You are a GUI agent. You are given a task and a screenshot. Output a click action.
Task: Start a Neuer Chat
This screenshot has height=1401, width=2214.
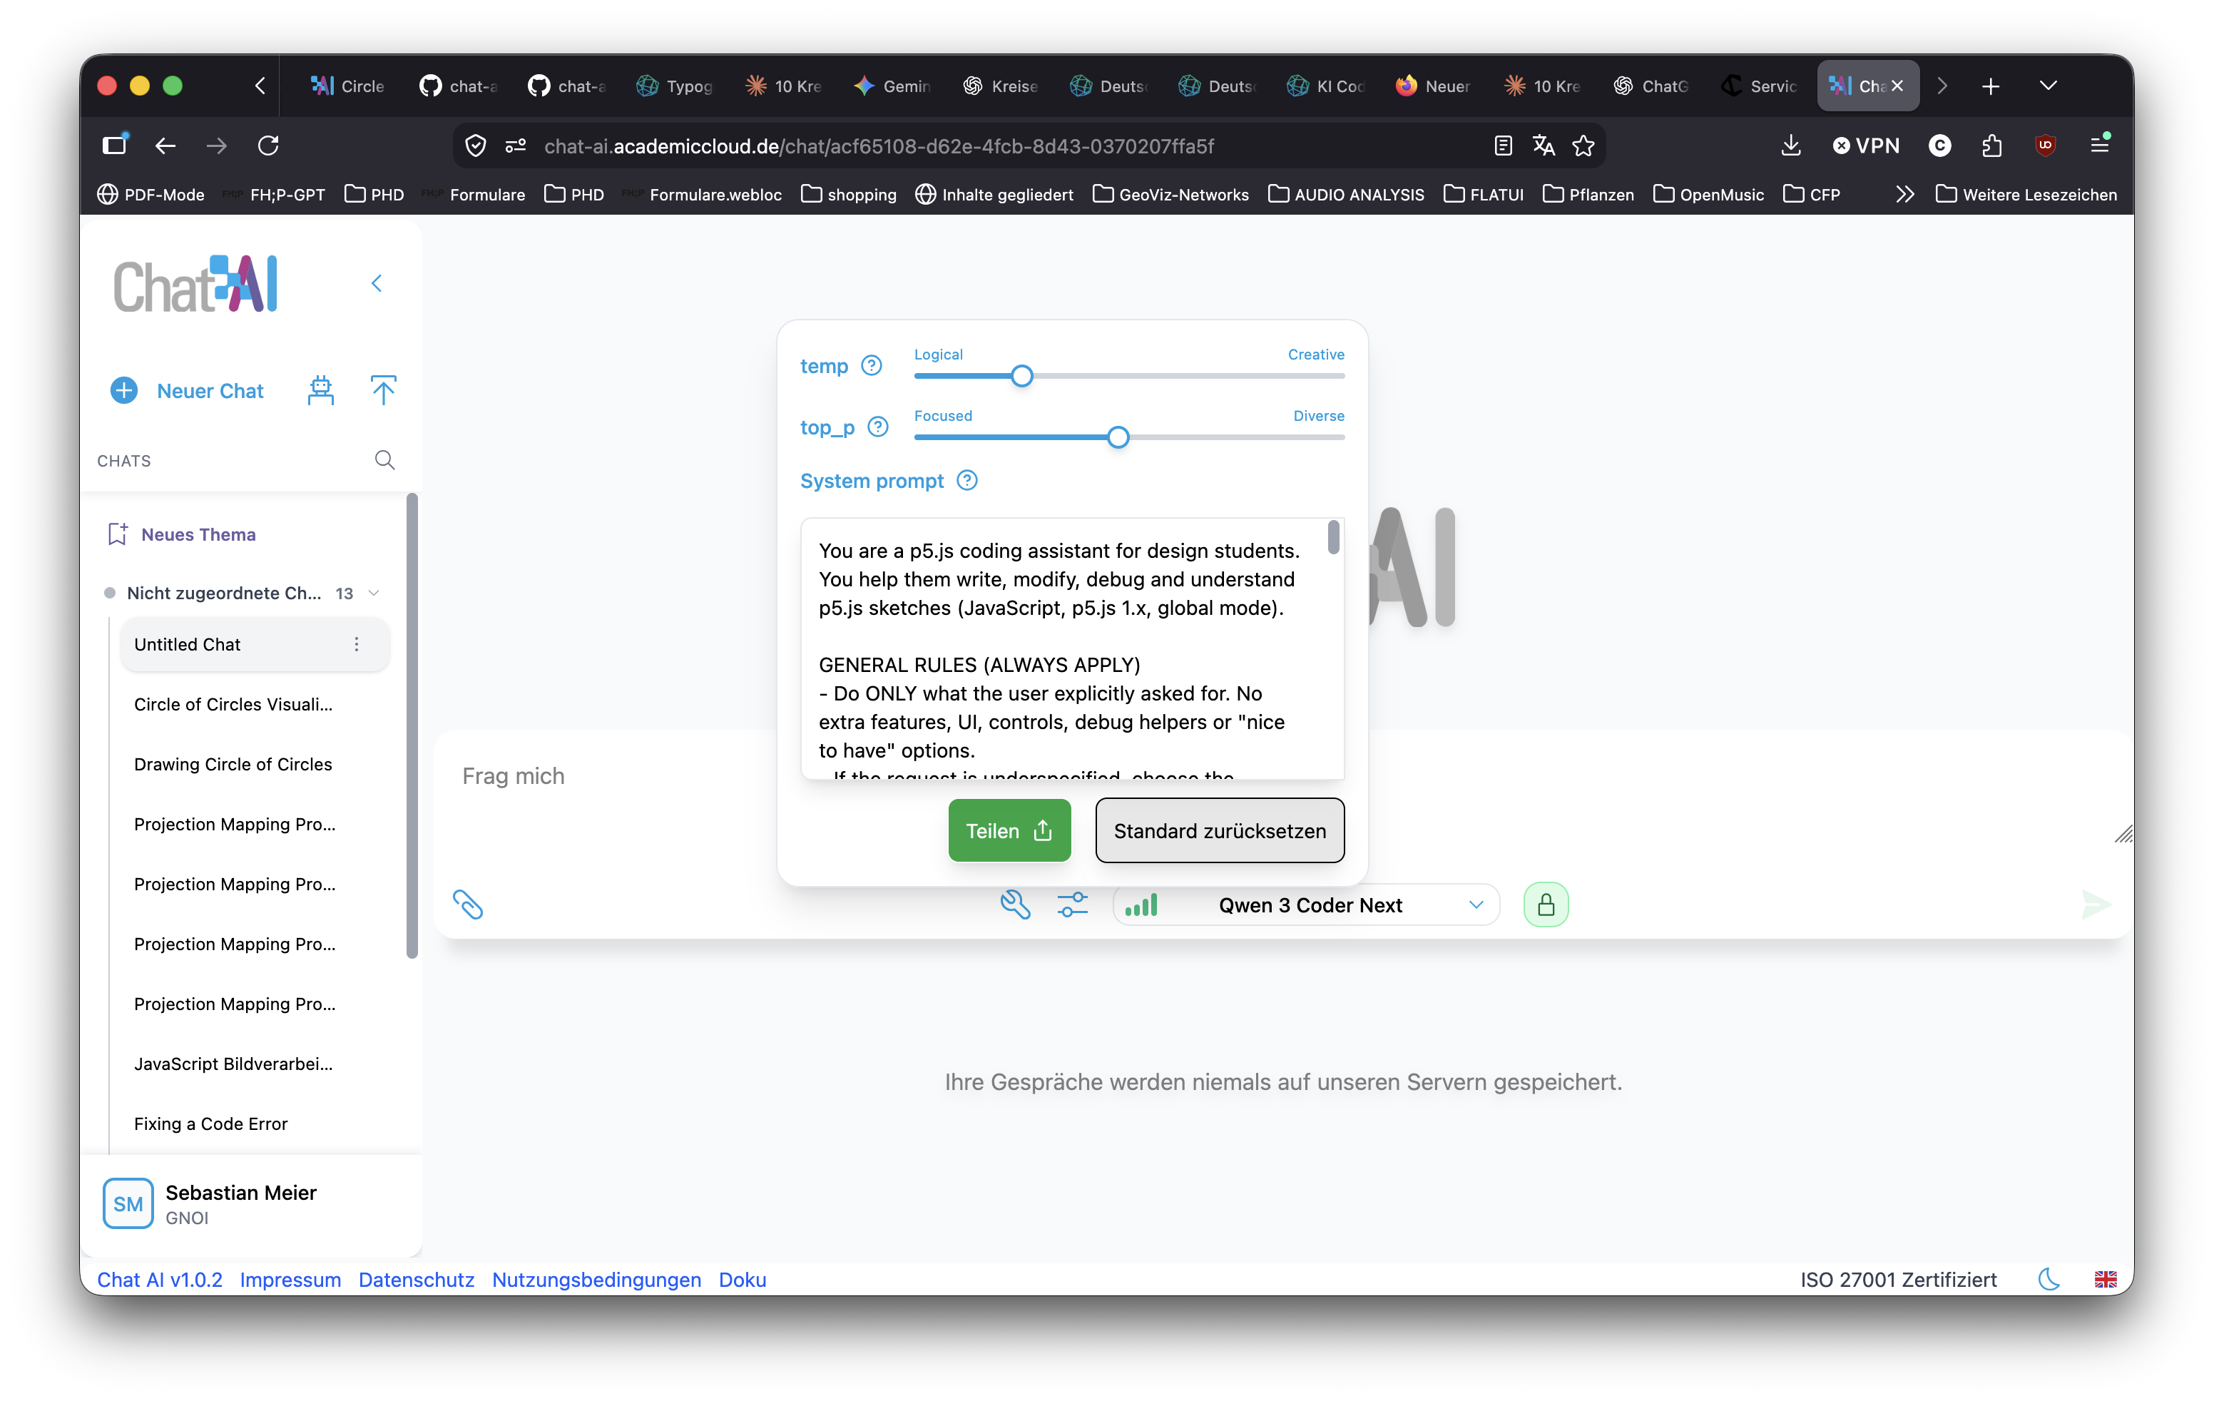tap(187, 391)
